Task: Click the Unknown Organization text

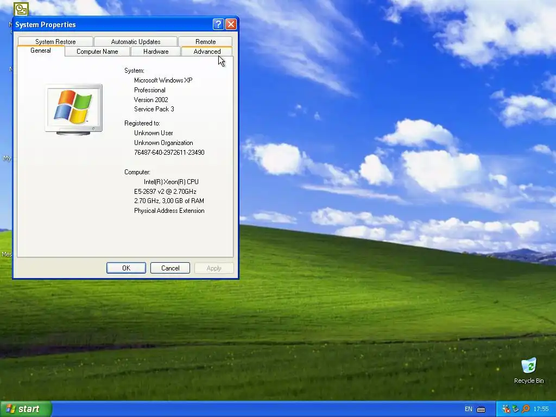Action: pos(163,143)
